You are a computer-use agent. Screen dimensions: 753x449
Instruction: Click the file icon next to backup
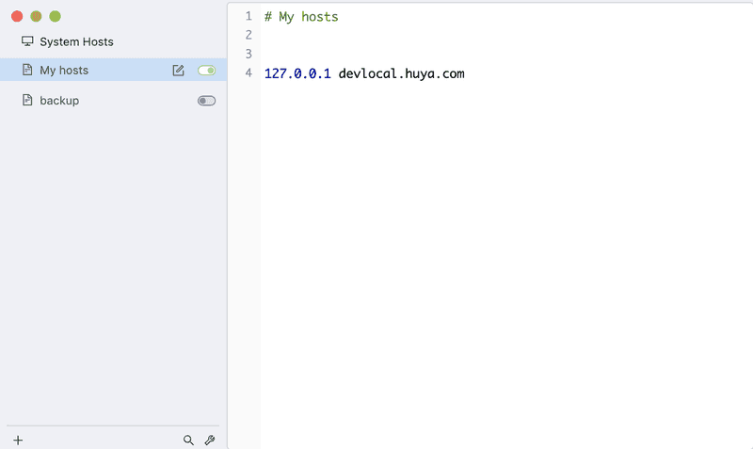tap(27, 100)
